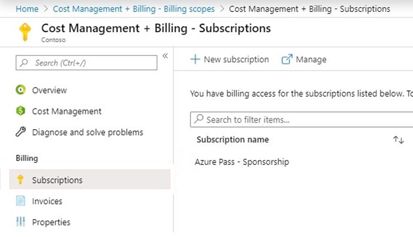413x237 pixels.
Task: Click the New subscription button
Action: coord(229,59)
